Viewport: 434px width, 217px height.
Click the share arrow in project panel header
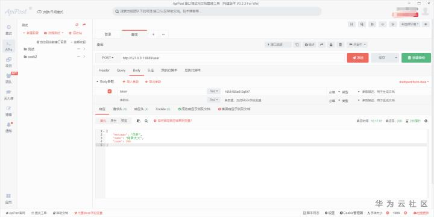tap(84, 25)
